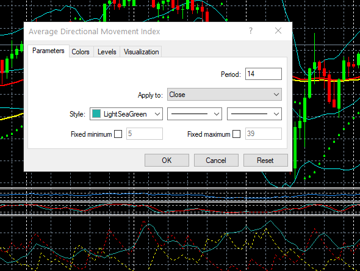Open the line style dropdown
The image size is (360, 271).
point(195,114)
